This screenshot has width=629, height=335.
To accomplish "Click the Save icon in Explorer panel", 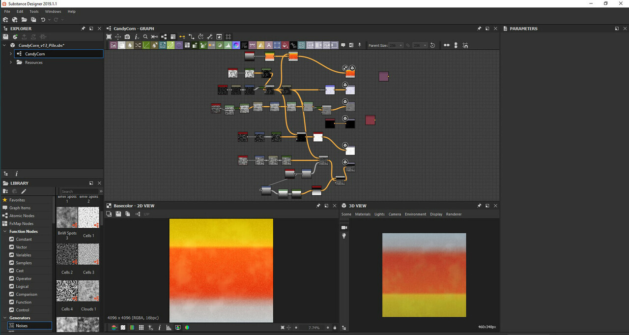I will pos(5,37).
